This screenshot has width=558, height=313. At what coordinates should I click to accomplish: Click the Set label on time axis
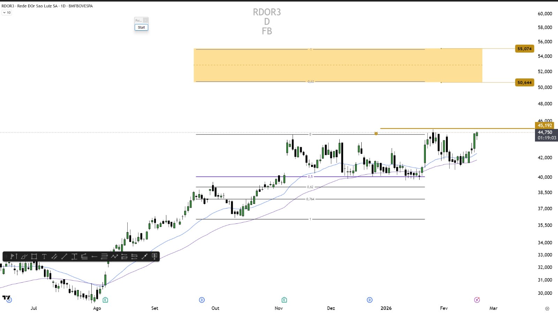[x=155, y=308]
